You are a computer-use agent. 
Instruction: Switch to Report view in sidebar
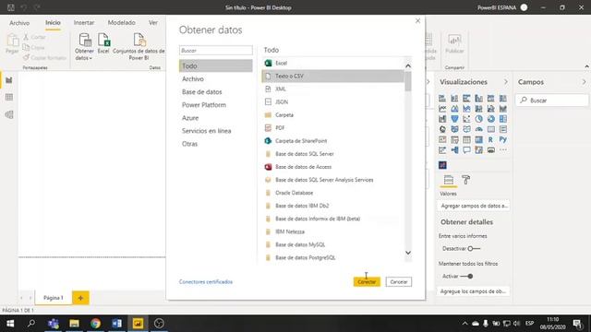tap(9, 80)
